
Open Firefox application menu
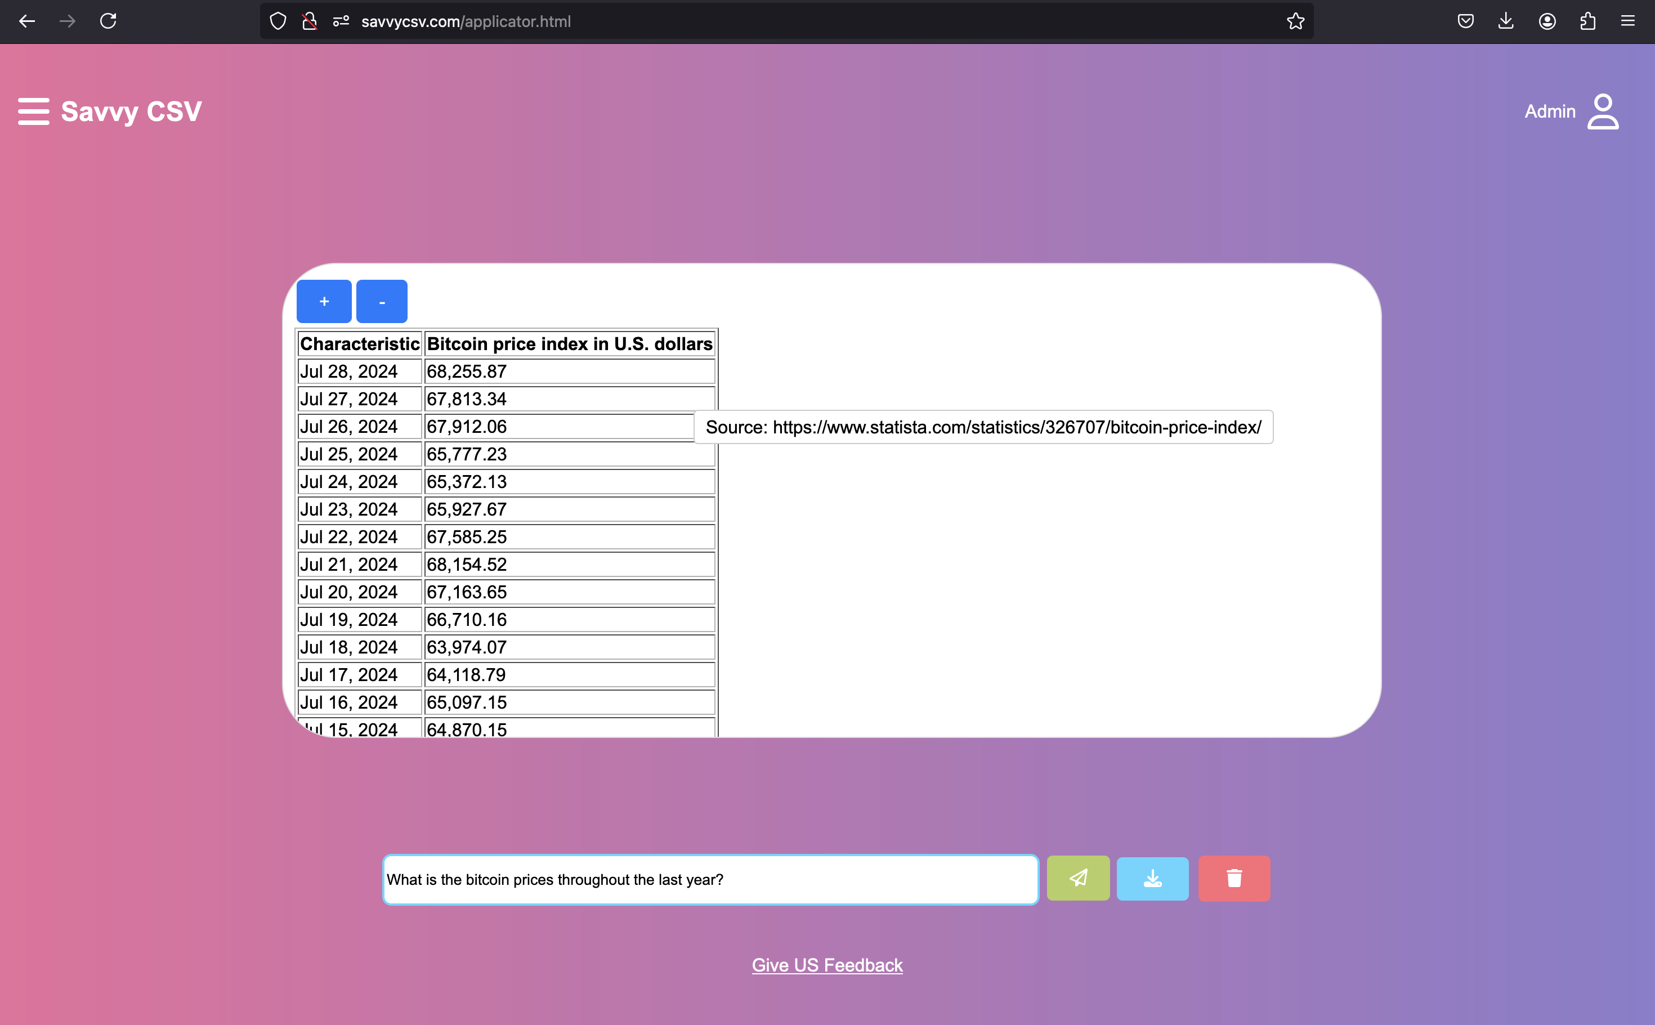click(1627, 21)
